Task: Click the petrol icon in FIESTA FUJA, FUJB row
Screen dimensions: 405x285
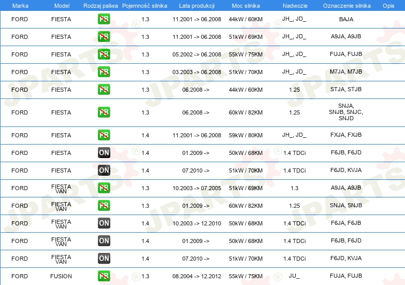Action: 104,54
